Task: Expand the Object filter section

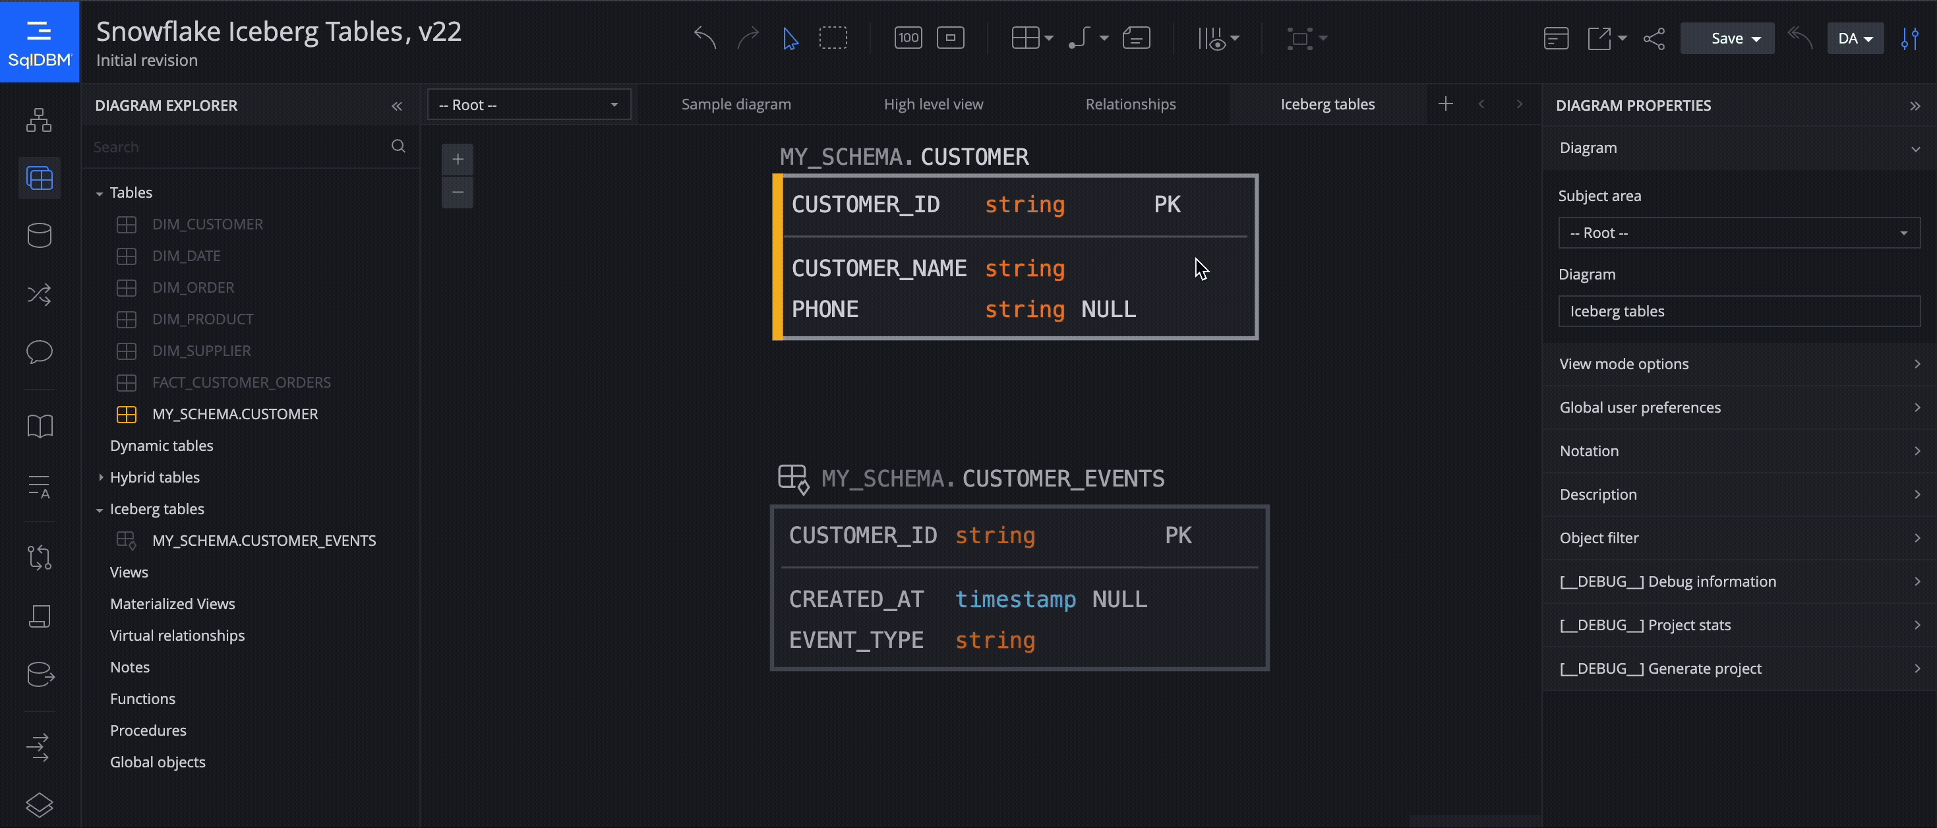Action: pos(1739,539)
